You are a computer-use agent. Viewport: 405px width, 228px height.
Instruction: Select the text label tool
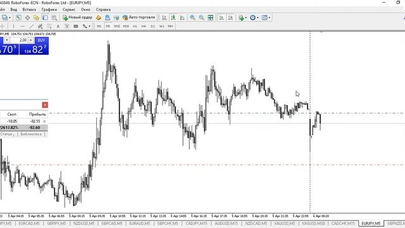tap(67, 26)
